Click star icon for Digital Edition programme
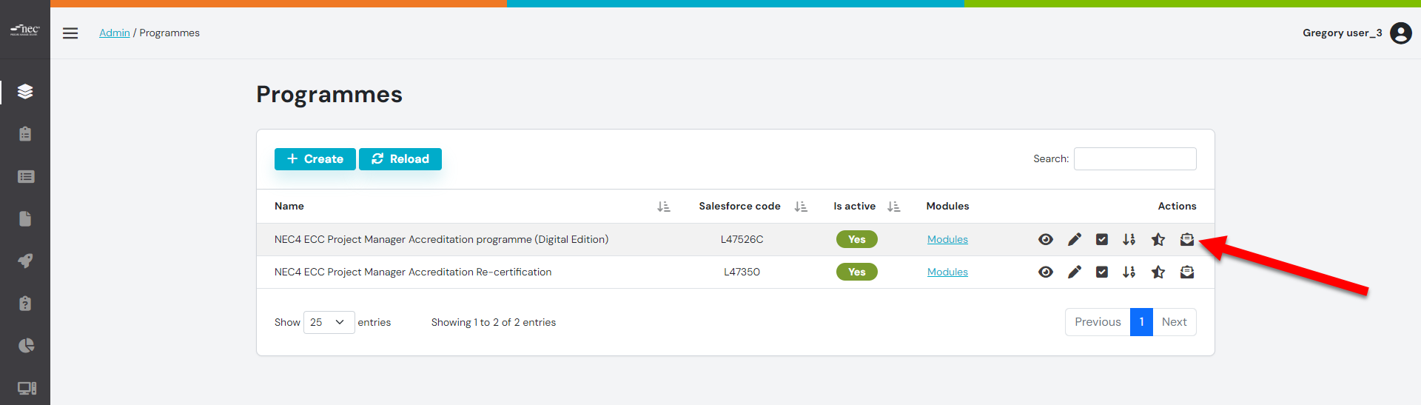Viewport: 1421px width, 405px height. pos(1158,239)
